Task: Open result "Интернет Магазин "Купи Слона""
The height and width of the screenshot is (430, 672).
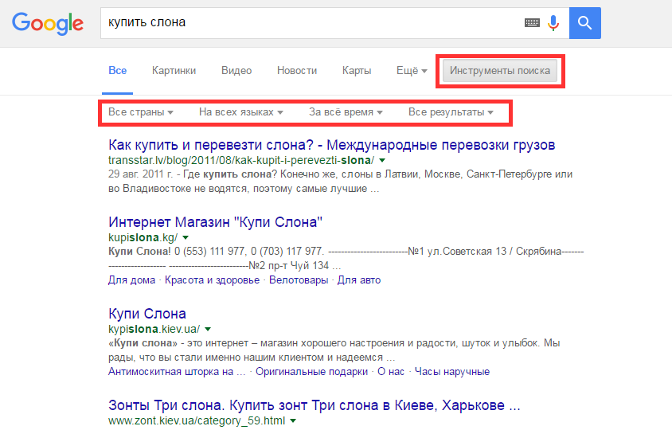Action: (x=215, y=222)
